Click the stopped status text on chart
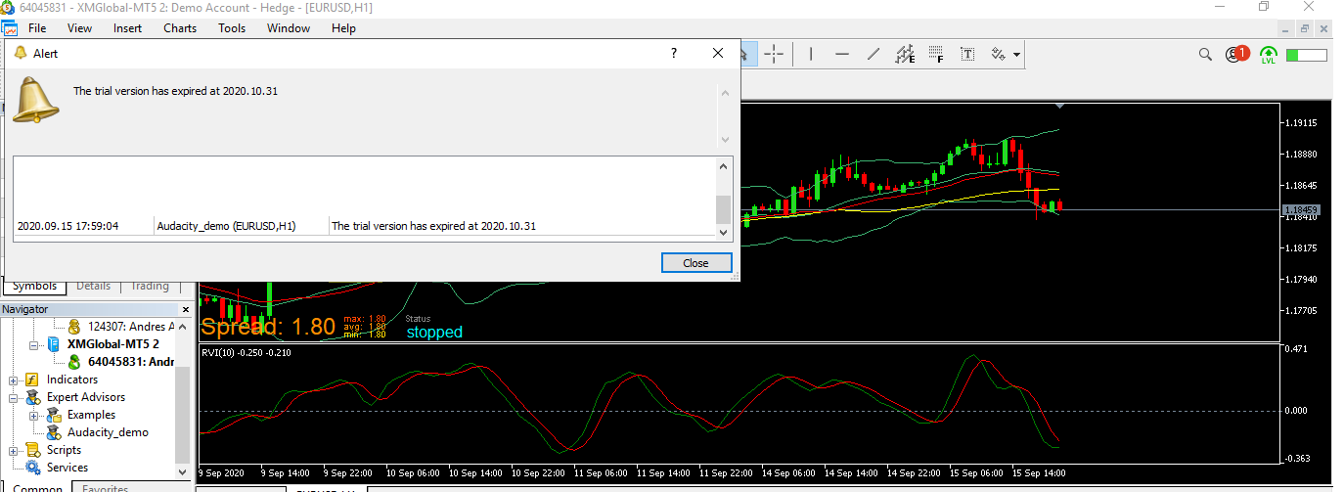The width and height of the screenshot is (1344, 492). [434, 333]
